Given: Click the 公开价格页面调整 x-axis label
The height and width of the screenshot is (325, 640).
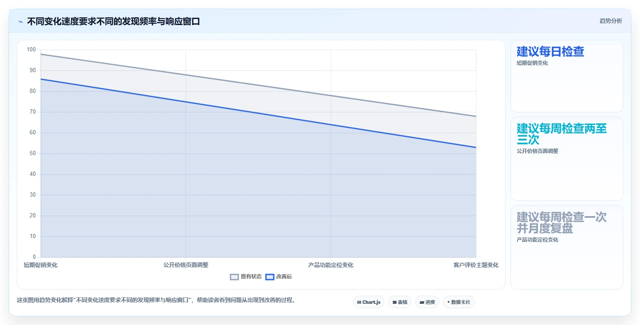Looking at the screenshot, I should pos(186,265).
